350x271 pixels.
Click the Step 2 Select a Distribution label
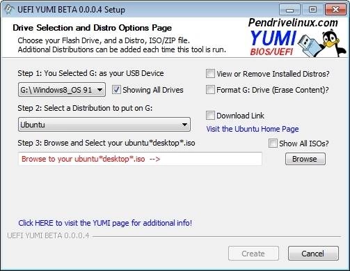[x=85, y=108]
